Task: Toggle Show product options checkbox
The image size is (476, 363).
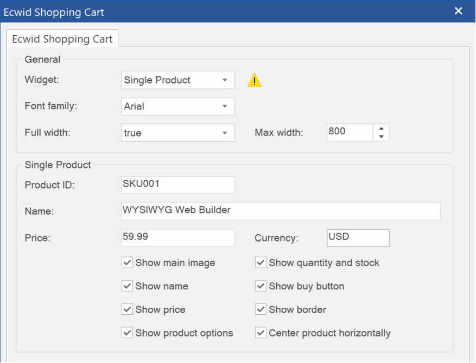Action: click(128, 333)
